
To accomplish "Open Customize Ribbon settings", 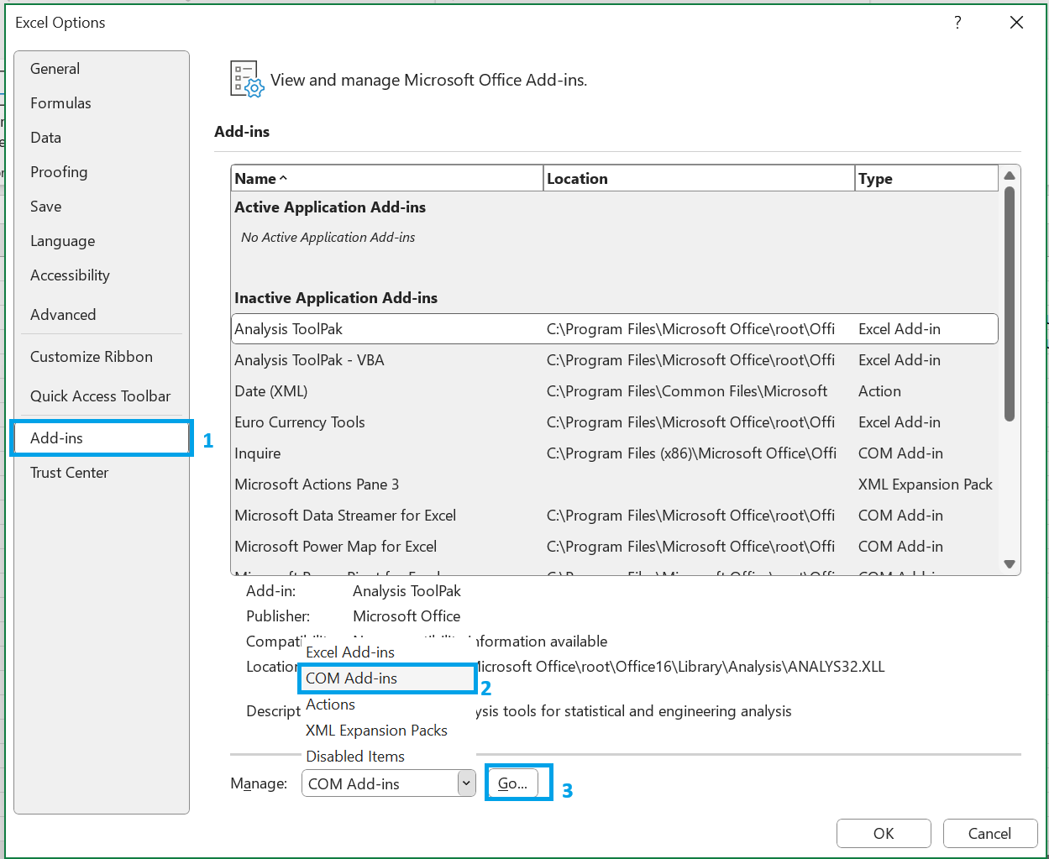I will point(102,357).
